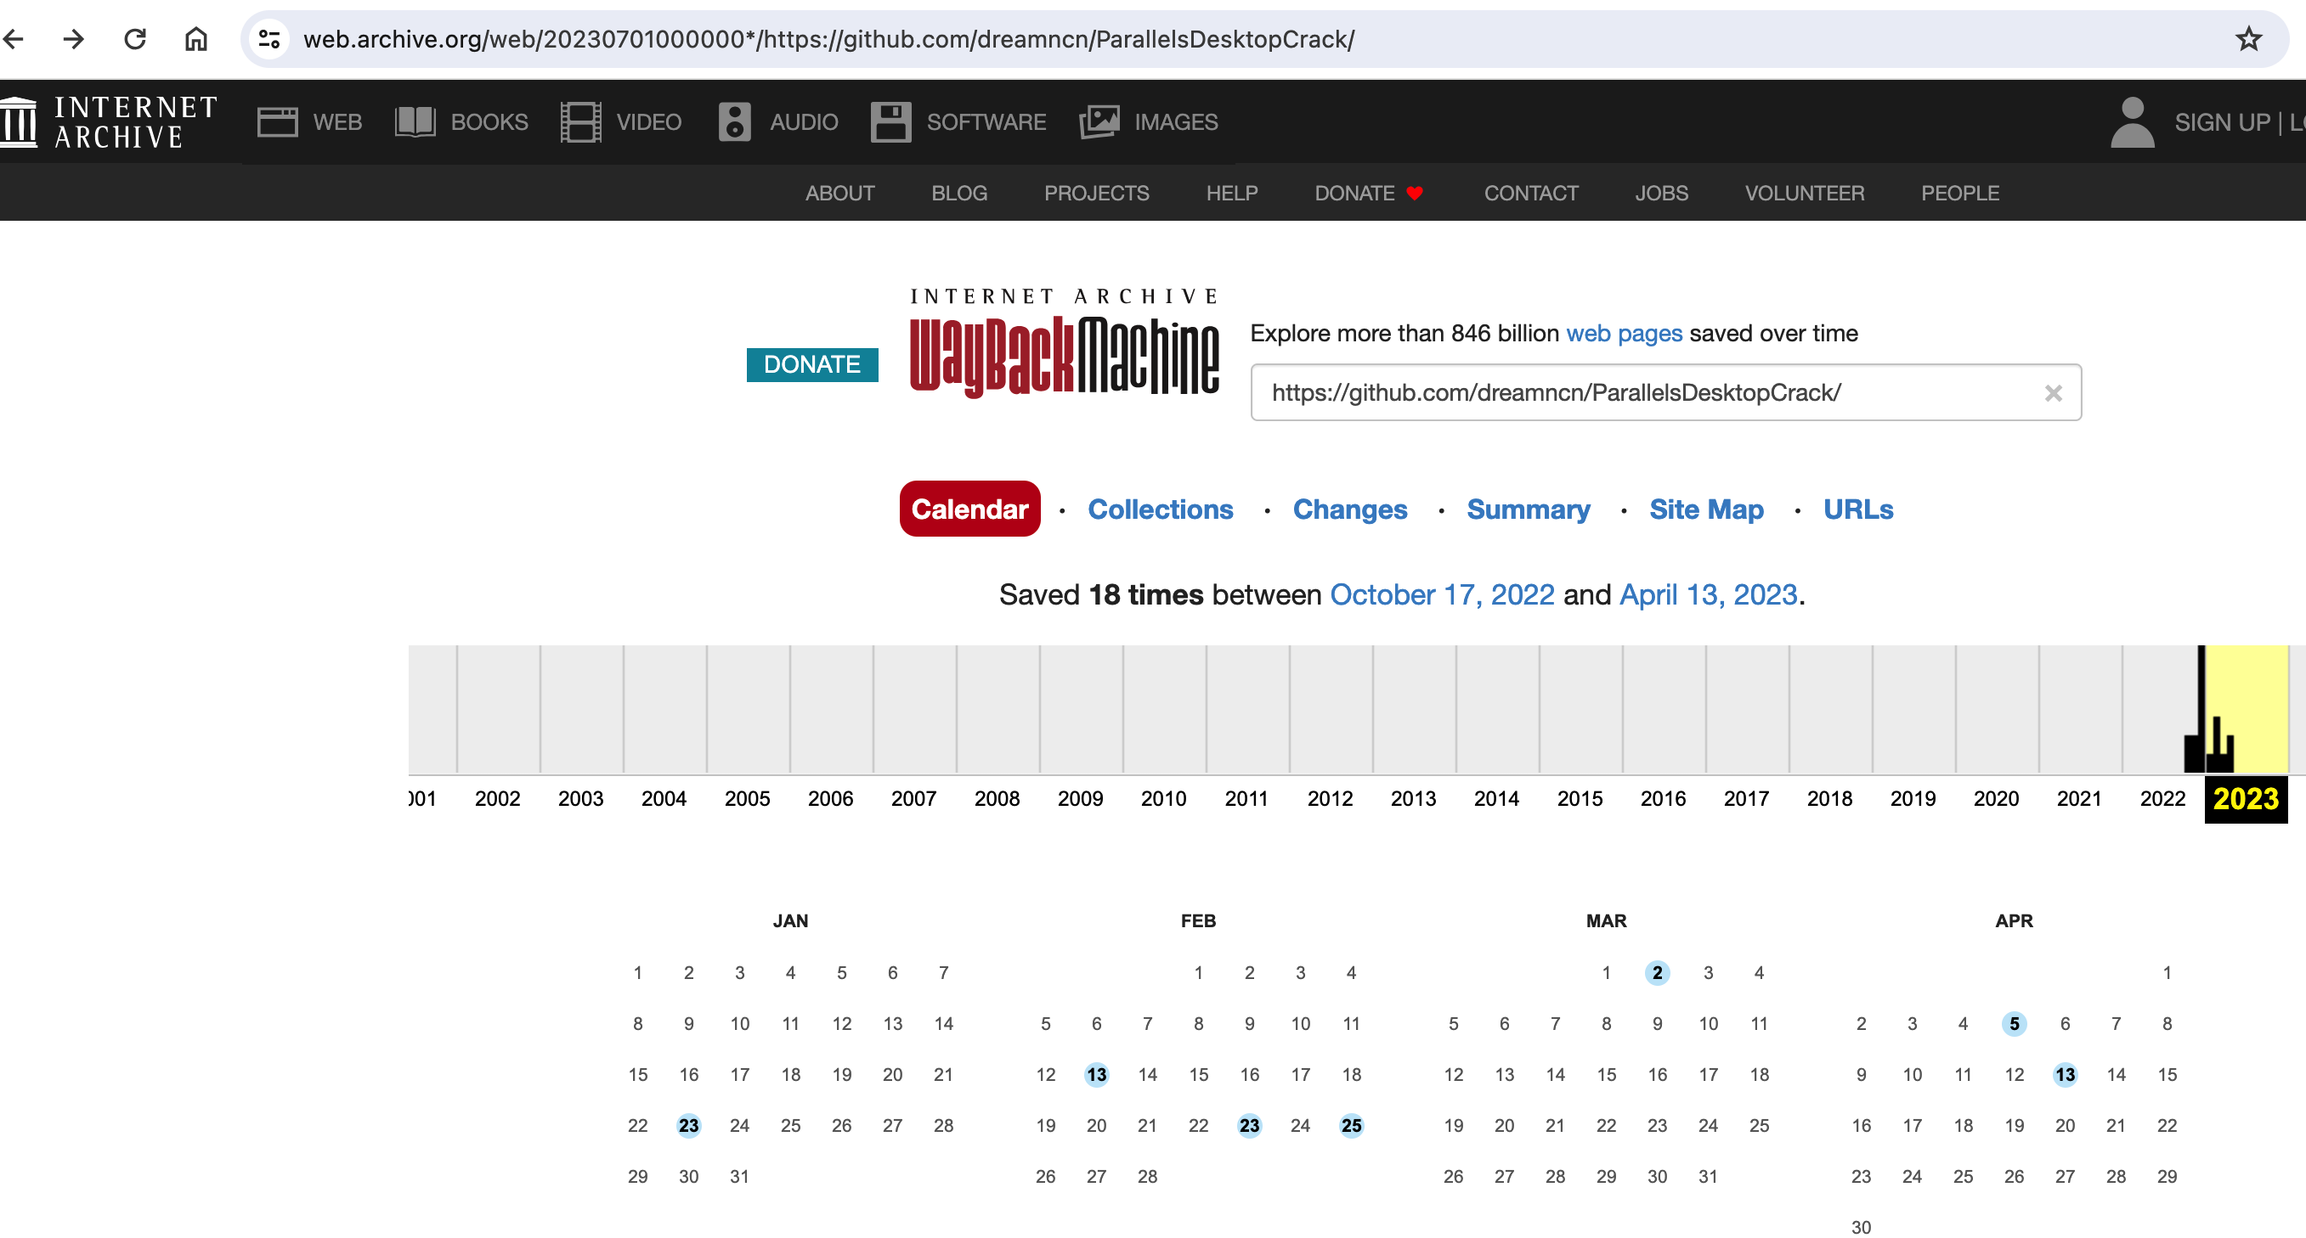Open the Software floppy disk icon
The image size is (2306, 1238).
coord(890,121)
